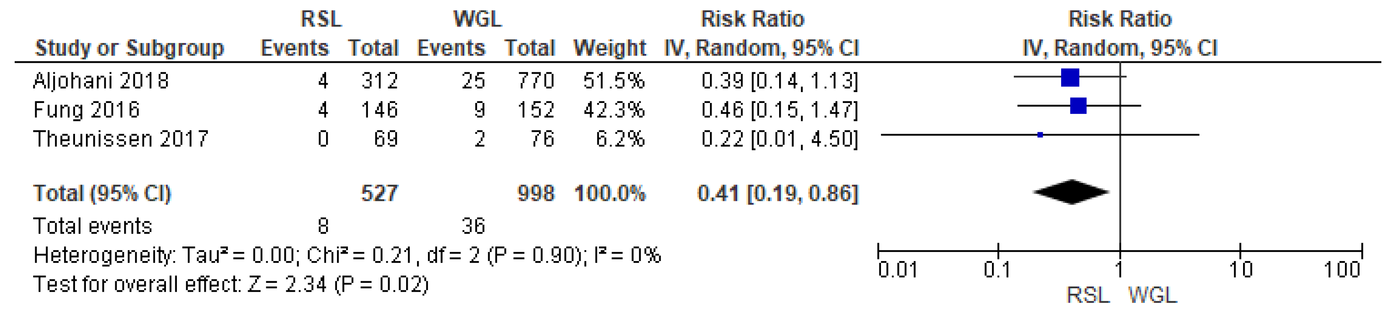Viewport: 1391px width, 318px height.
Task: Click the axis tick labeled 10
Action: pos(1241,269)
